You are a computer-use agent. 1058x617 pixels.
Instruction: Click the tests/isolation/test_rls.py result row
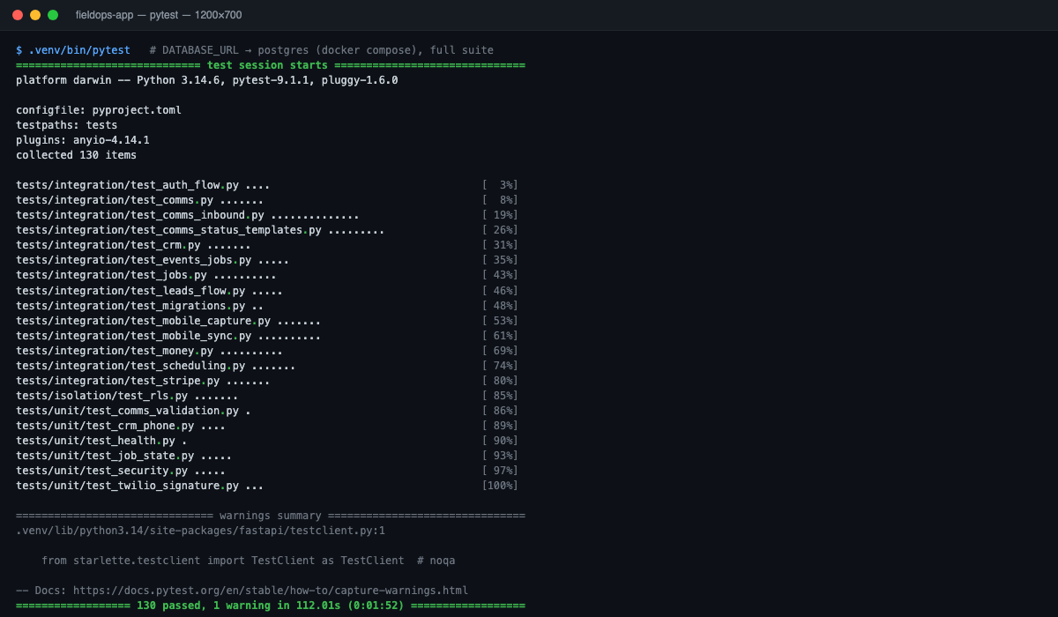tap(267, 396)
